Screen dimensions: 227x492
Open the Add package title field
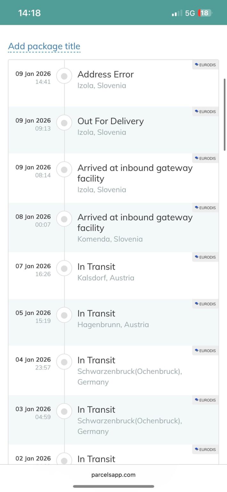tap(44, 46)
